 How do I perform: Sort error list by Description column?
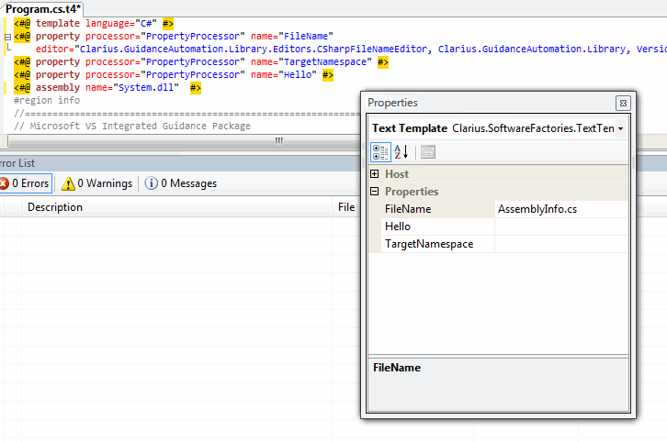pos(176,207)
